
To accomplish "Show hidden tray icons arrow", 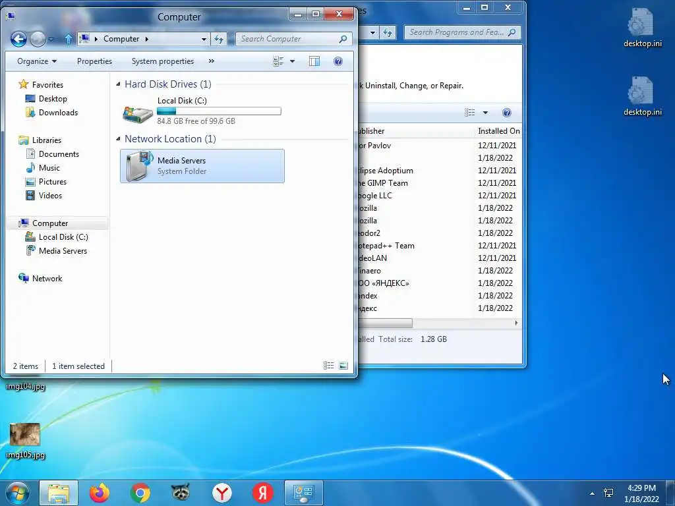I will tap(593, 493).
